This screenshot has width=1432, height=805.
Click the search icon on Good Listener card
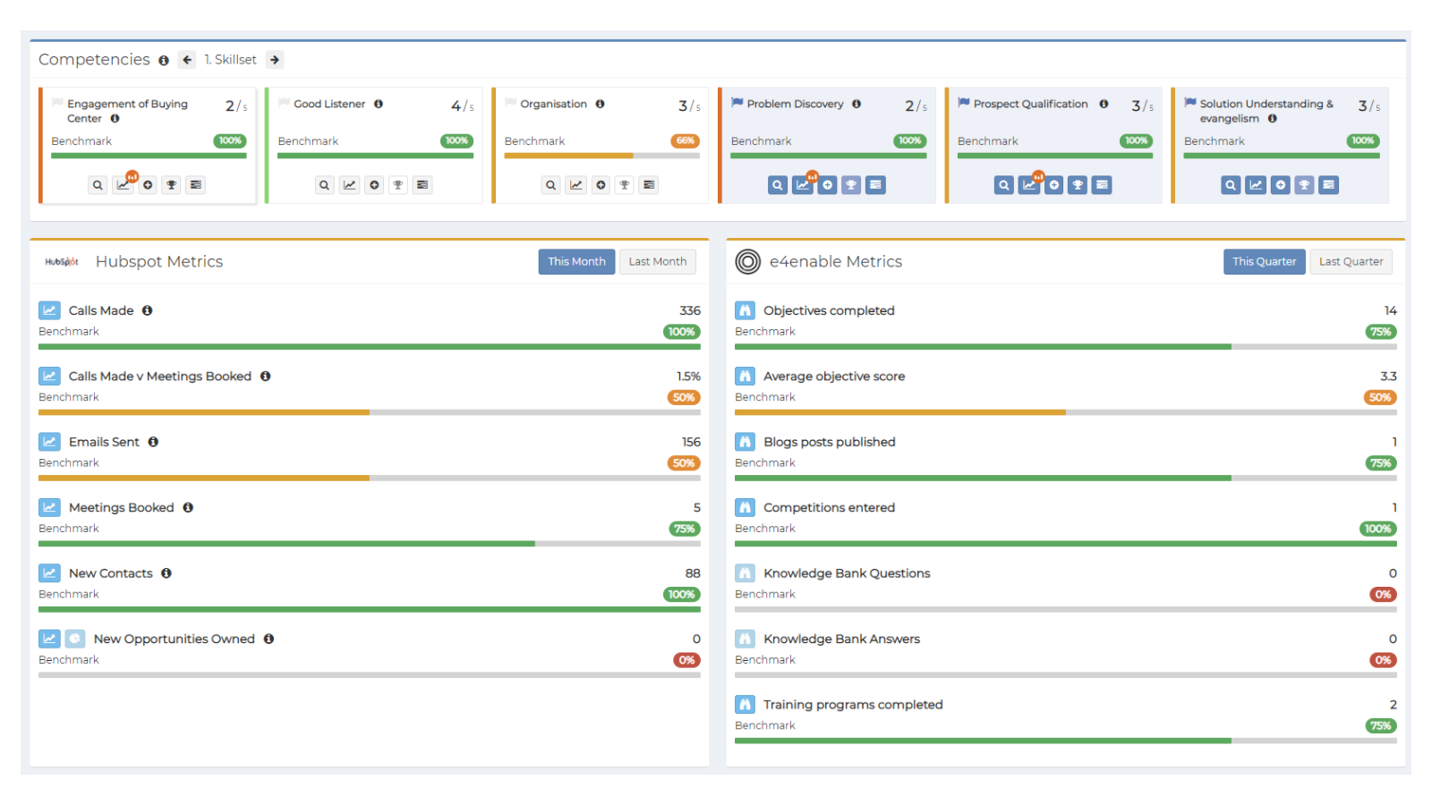[x=325, y=185]
